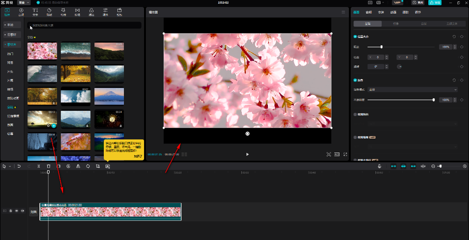Open the Stickers (贴纸) panel
The height and width of the screenshot is (240, 469).
point(49,12)
